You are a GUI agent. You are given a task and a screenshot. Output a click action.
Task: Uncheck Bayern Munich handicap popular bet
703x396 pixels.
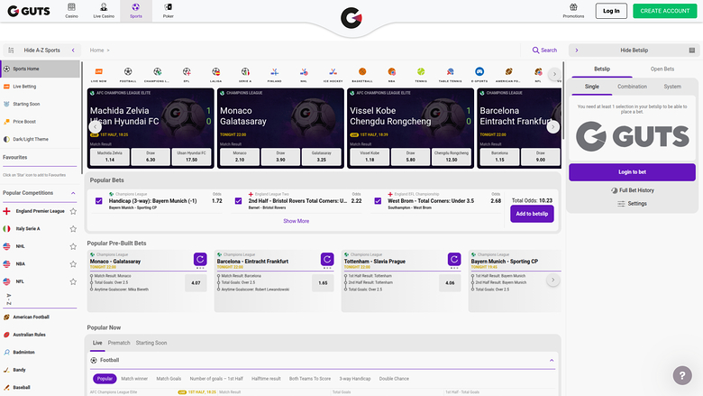(99, 201)
